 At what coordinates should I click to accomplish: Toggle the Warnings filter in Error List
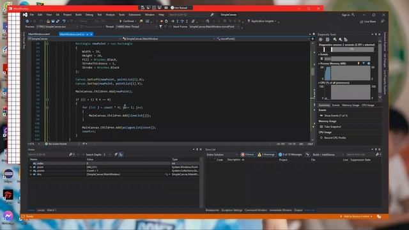click(266, 155)
